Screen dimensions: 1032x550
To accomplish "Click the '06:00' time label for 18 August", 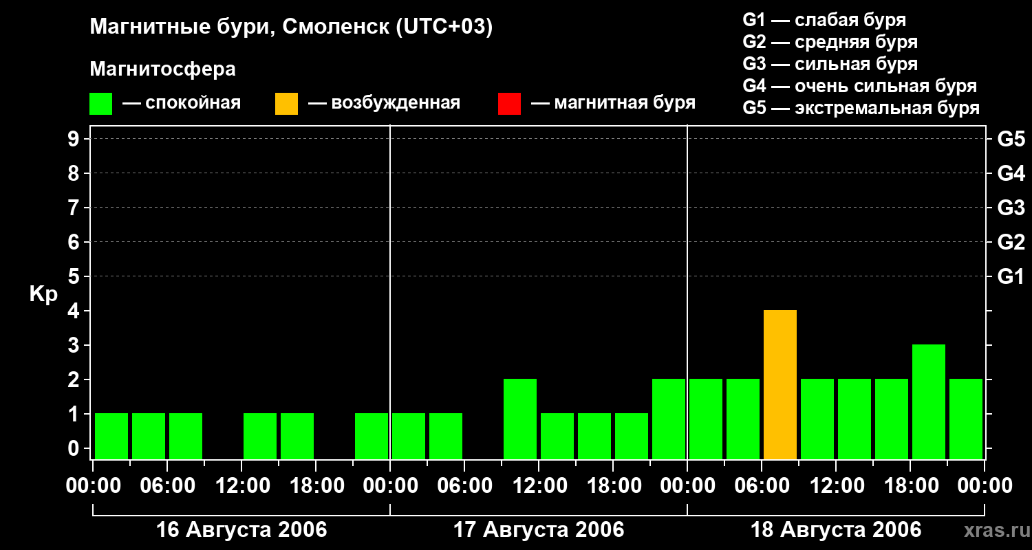I will point(762,486).
